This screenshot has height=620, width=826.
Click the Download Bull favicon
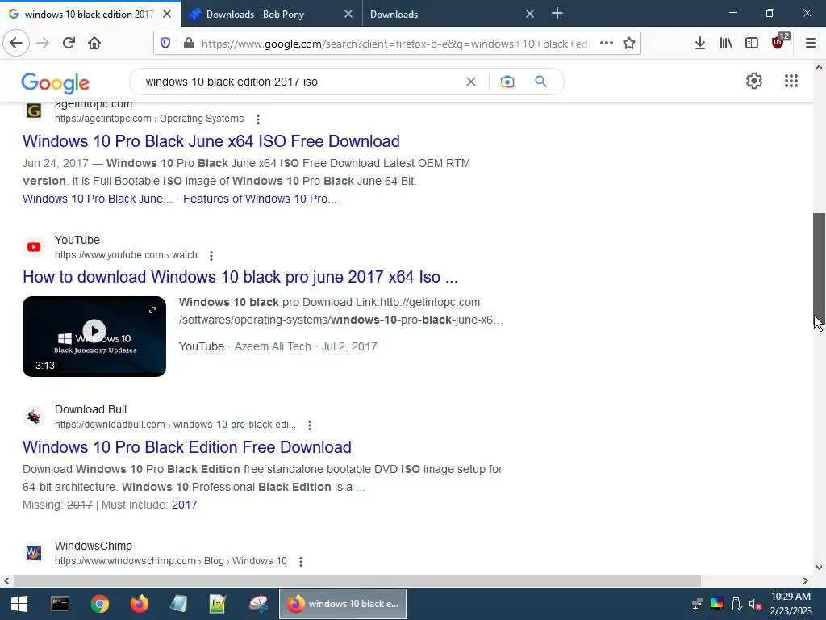[x=34, y=417]
